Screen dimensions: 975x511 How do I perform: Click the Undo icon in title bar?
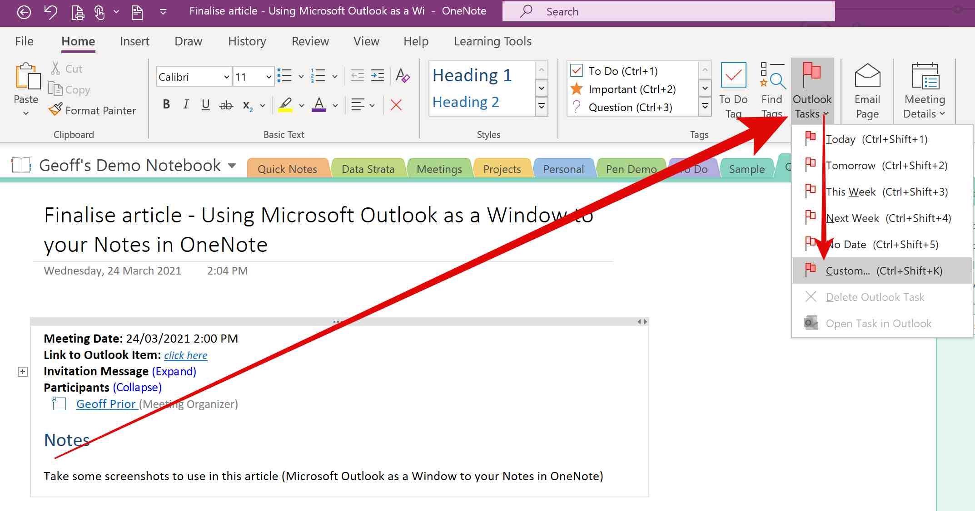[50, 12]
